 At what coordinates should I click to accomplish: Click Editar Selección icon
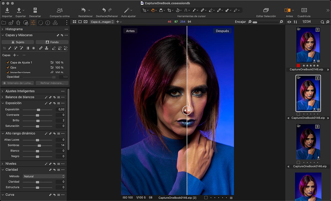coord(266,10)
